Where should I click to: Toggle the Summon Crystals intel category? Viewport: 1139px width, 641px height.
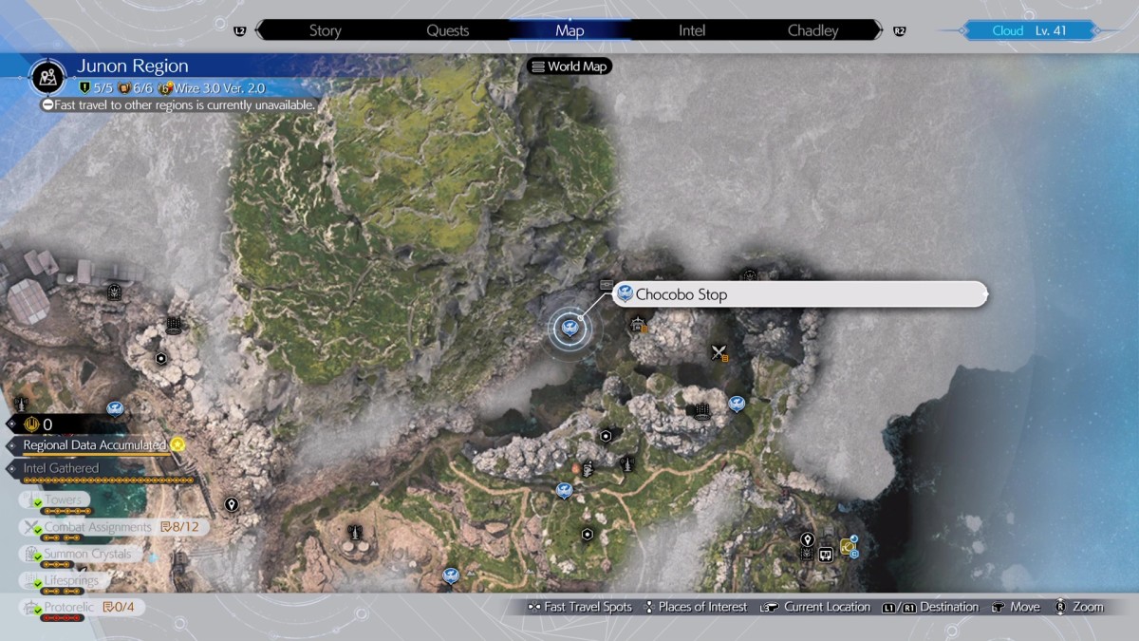[82, 554]
